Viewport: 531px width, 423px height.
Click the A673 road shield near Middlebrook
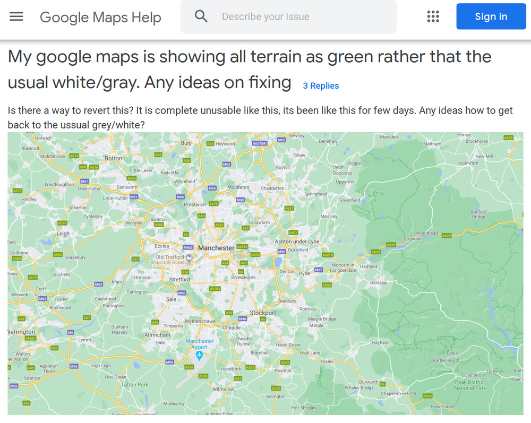[x=74, y=156]
